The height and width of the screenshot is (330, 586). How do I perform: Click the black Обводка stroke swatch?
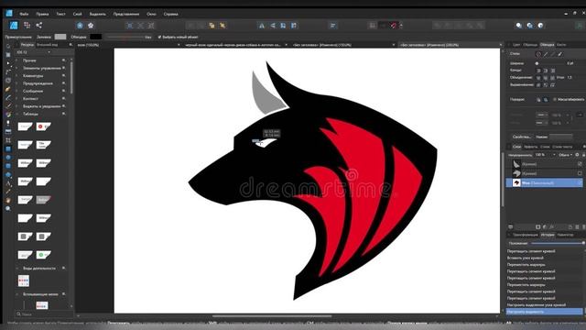tap(95, 37)
